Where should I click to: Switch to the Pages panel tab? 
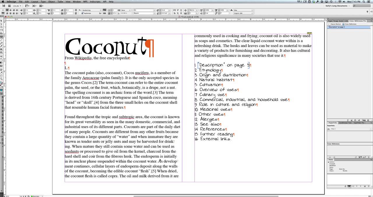pyautogui.click(x=330, y=21)
